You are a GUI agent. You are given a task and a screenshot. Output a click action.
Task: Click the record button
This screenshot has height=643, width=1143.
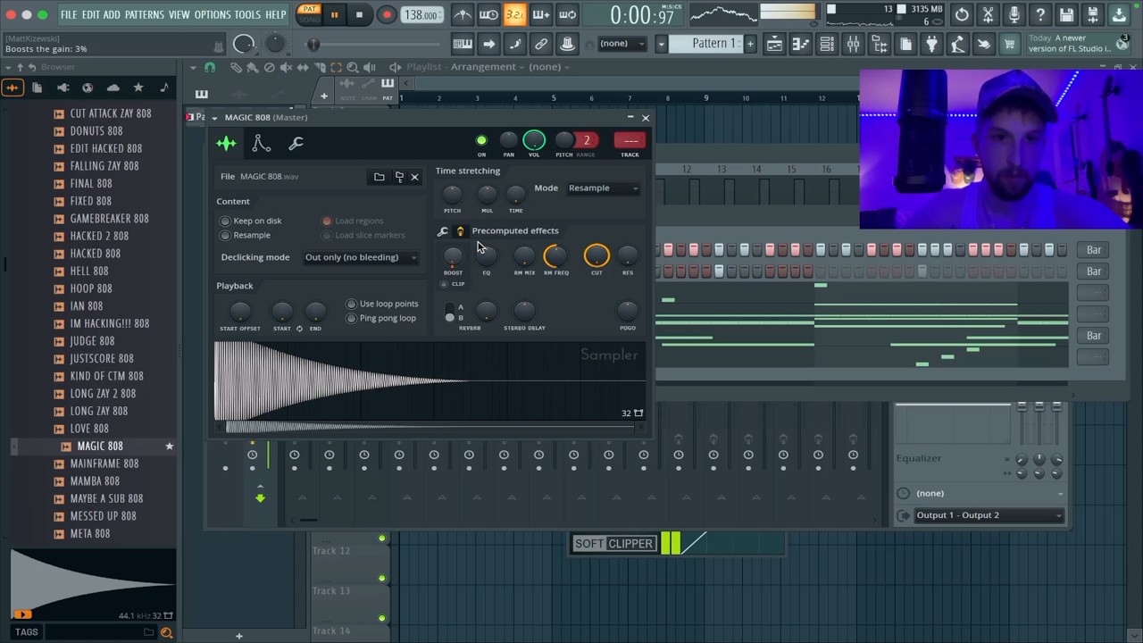click(387, 14)
